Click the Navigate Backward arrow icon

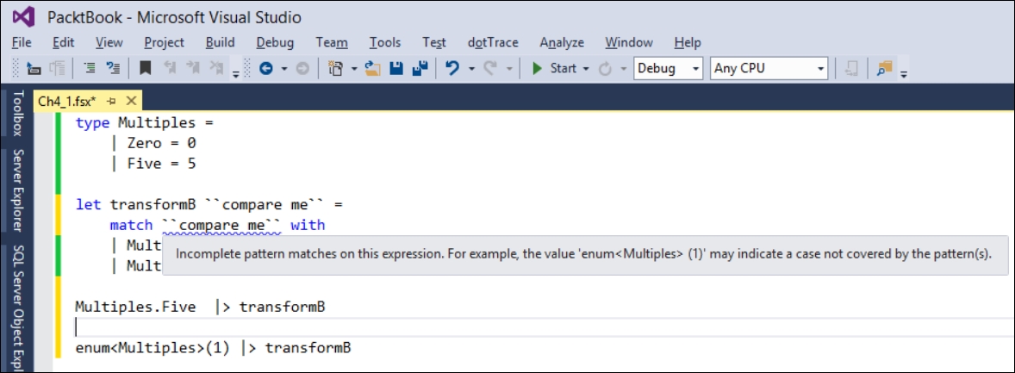pyautogui.click(x=265, y=68)
